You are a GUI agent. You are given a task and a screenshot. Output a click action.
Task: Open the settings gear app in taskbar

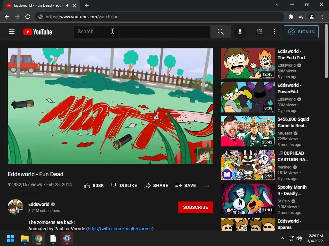67,238
